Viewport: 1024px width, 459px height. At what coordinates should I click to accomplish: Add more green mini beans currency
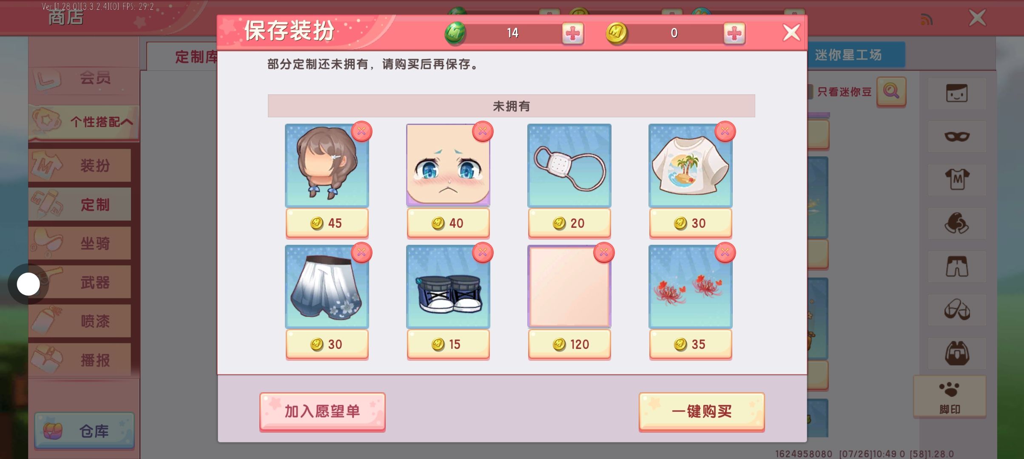(x=572, y=33)
